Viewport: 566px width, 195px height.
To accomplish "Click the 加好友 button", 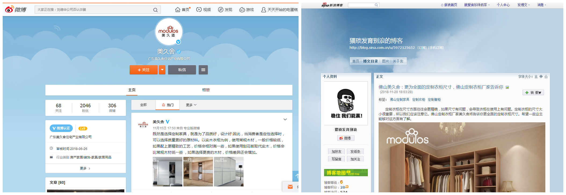I will pyautogui.click(x=336, y=152).
